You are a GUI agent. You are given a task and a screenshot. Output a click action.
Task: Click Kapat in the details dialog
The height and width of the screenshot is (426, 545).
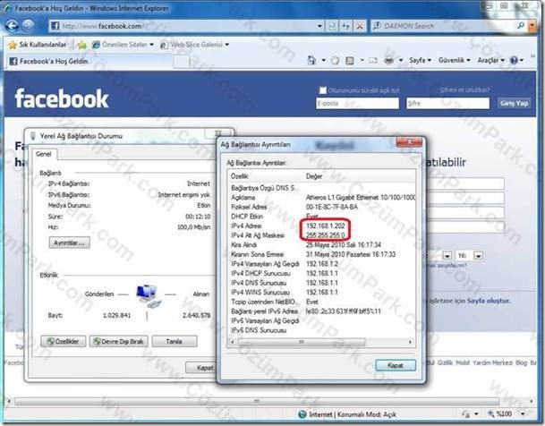point(396,365)
